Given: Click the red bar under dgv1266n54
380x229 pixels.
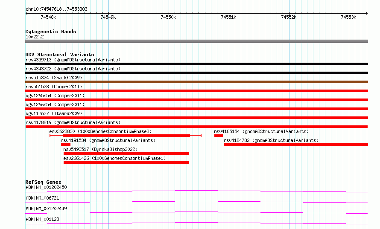Looking at the screenshot, I should pyautogui.click(x=196, y=109).
